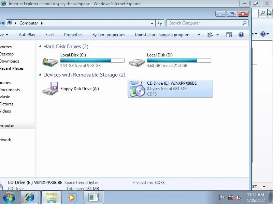Screen dimensions: 273x204
Task: Open Action Center flag in system tray
Action: 222,198
